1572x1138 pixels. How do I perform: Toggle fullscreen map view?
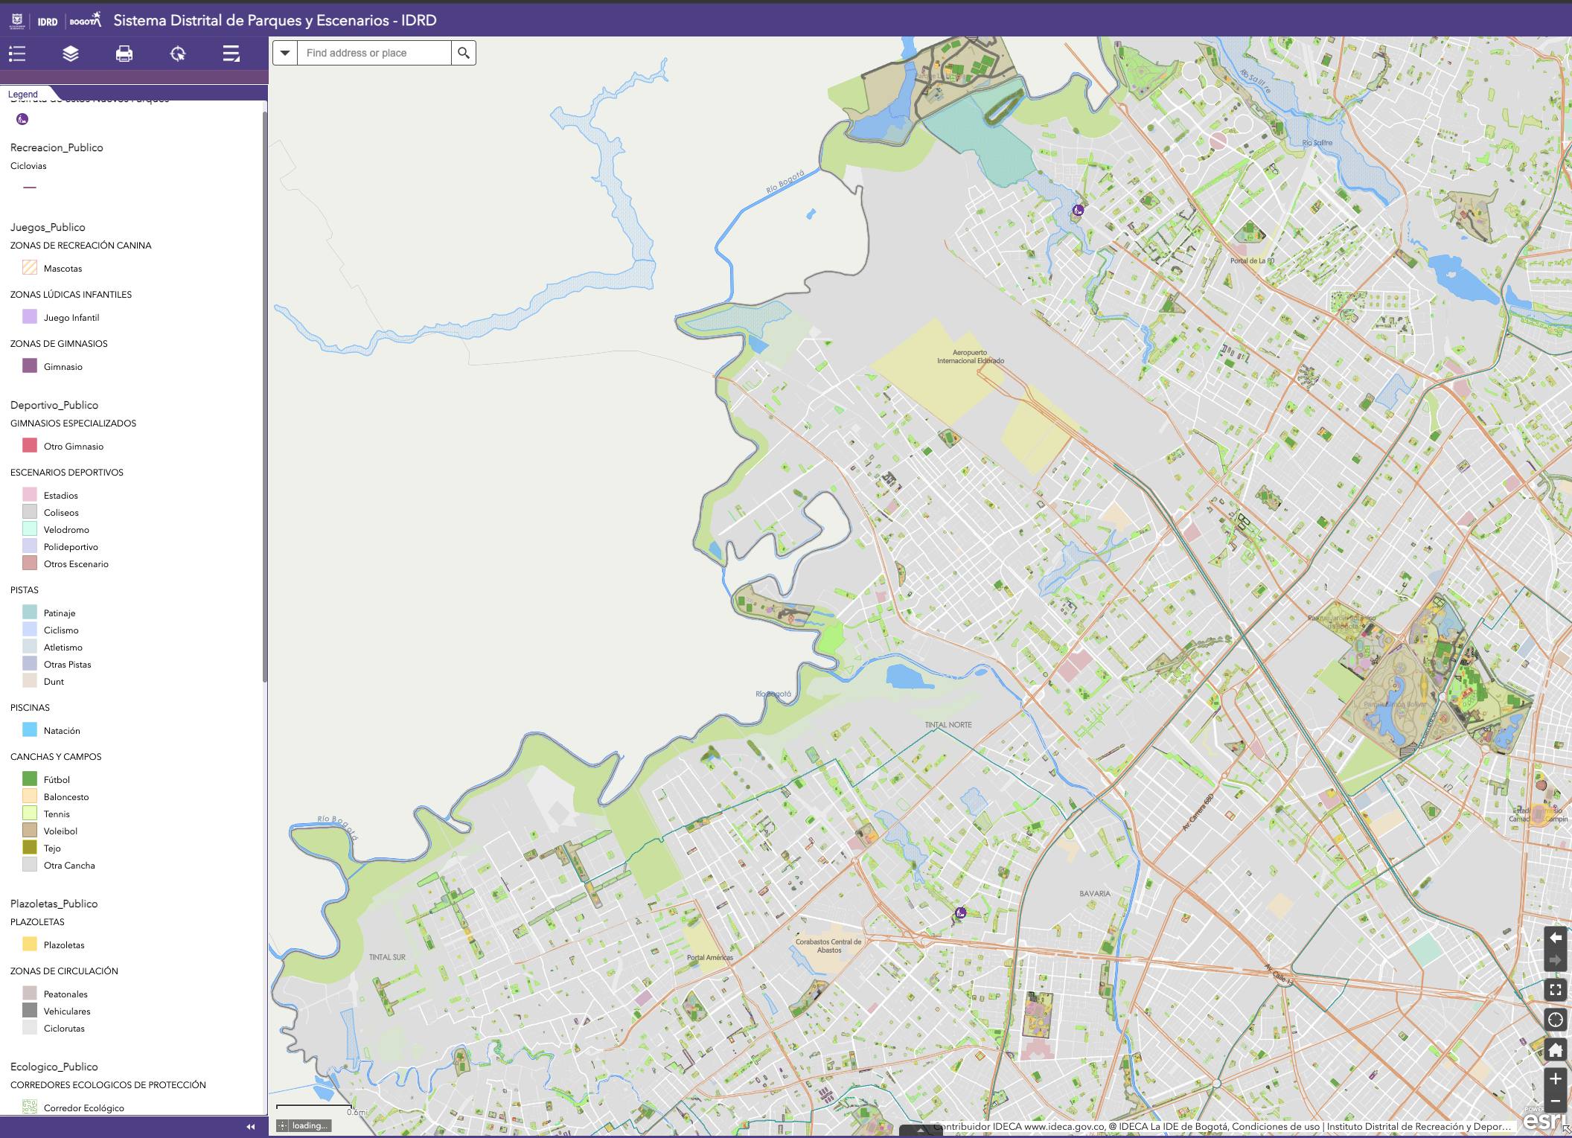tap(1556, 990)
